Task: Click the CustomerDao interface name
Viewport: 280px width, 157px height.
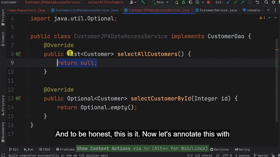Action: (x=226, y=36)
